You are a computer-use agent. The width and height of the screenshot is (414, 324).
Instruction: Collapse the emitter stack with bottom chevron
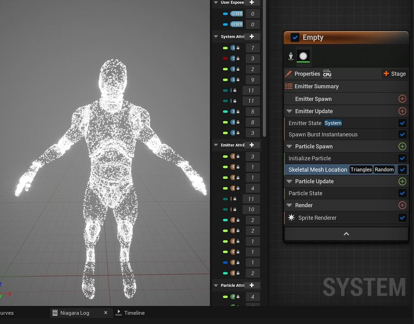click(346, 233)
